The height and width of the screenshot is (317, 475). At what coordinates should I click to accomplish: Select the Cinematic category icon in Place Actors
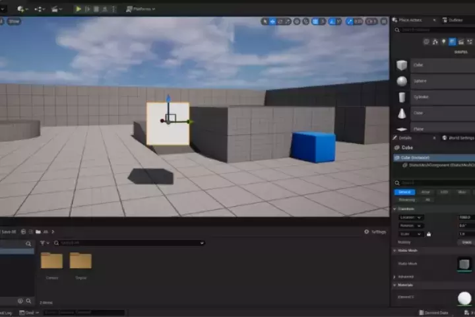461,42
